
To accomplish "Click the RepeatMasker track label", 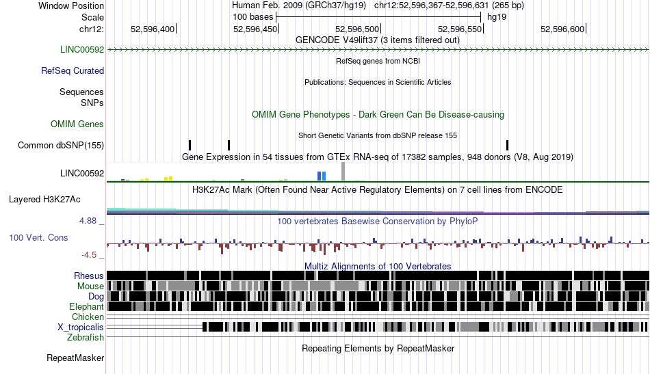I will coord(75,358).
